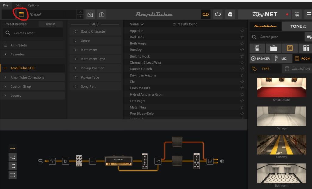Select the MIC button
Viewport: 312px width, 189px height.
[x=280, y=58]
